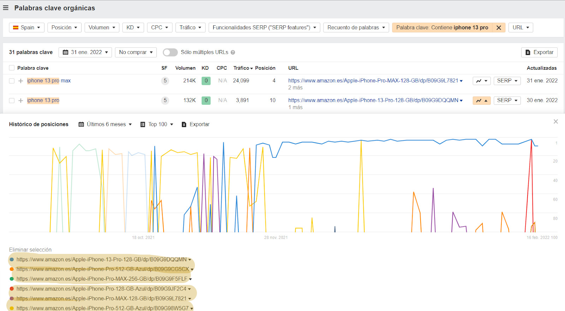Check the box for 'iphone 13 pro max'
The image size is (565, 311).
point(12,81)
